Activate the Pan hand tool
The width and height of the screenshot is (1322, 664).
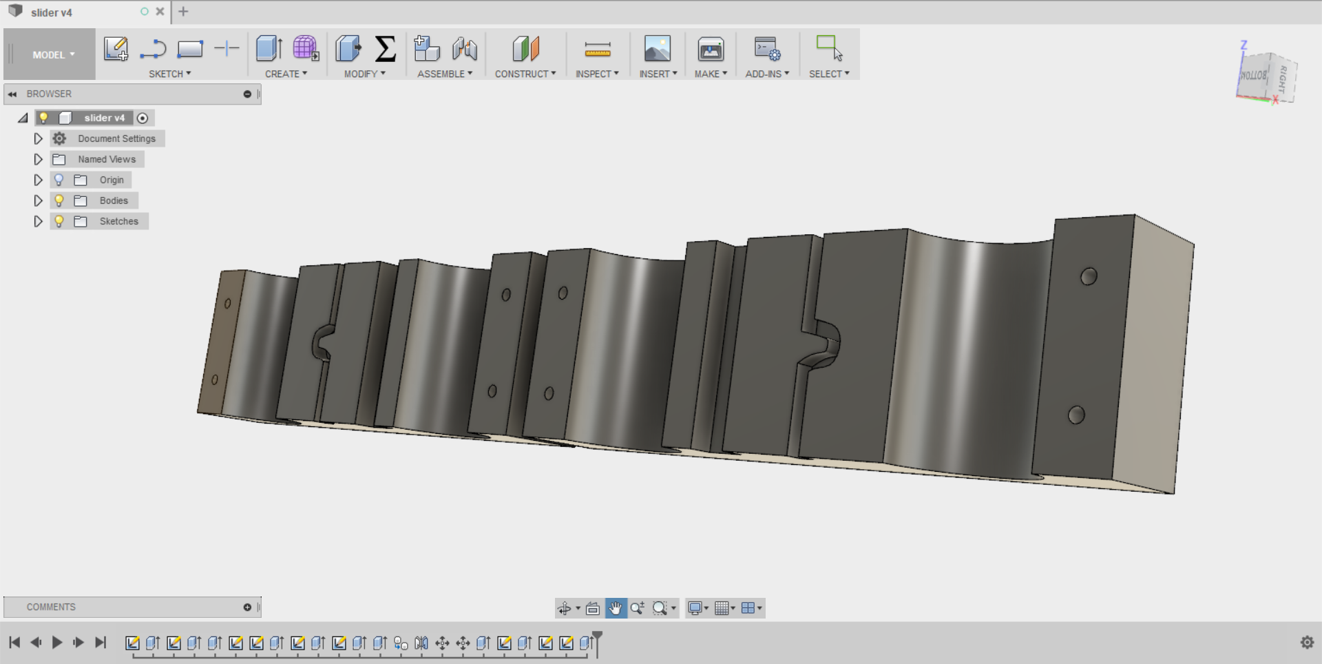coord(615,608)
